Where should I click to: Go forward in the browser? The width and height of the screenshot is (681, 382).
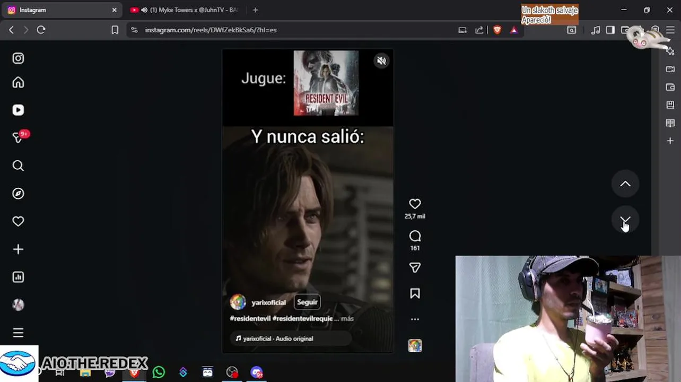(25, 30)
